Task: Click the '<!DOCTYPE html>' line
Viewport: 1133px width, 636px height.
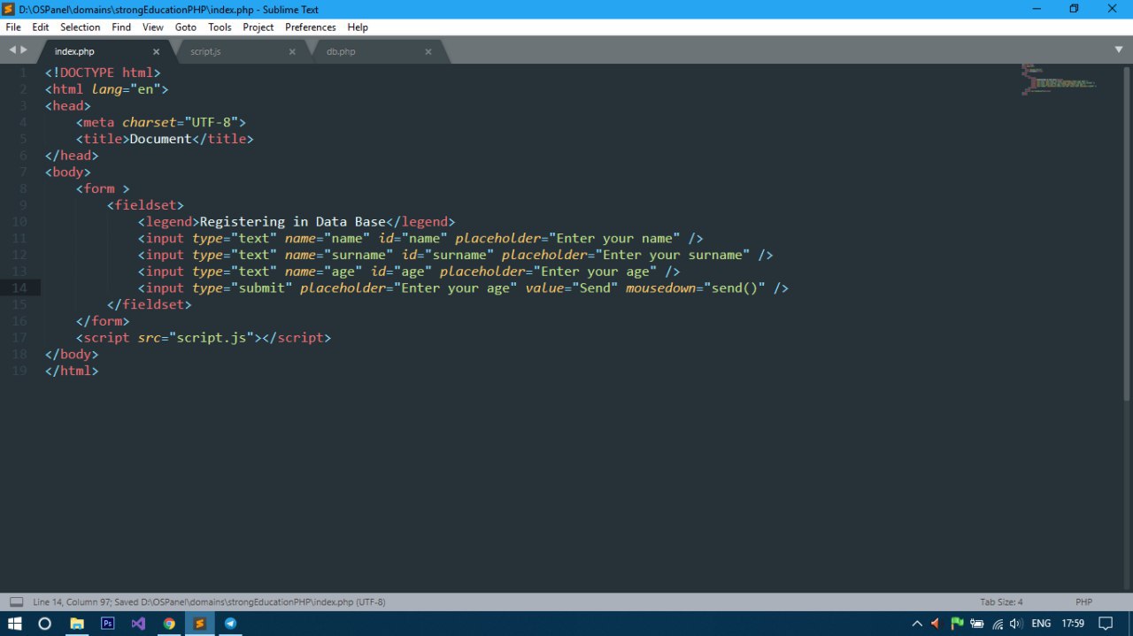Action: coord(104,73)
